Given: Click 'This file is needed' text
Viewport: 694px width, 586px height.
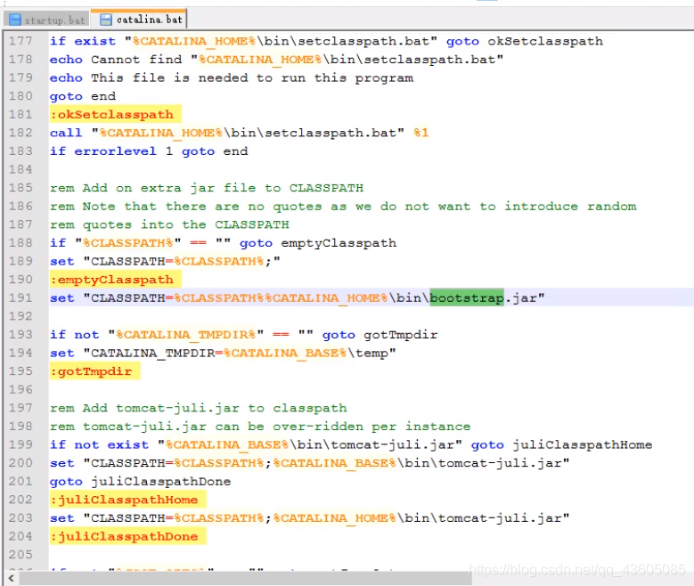Looking at the screenshot, I should coord(169,77).
